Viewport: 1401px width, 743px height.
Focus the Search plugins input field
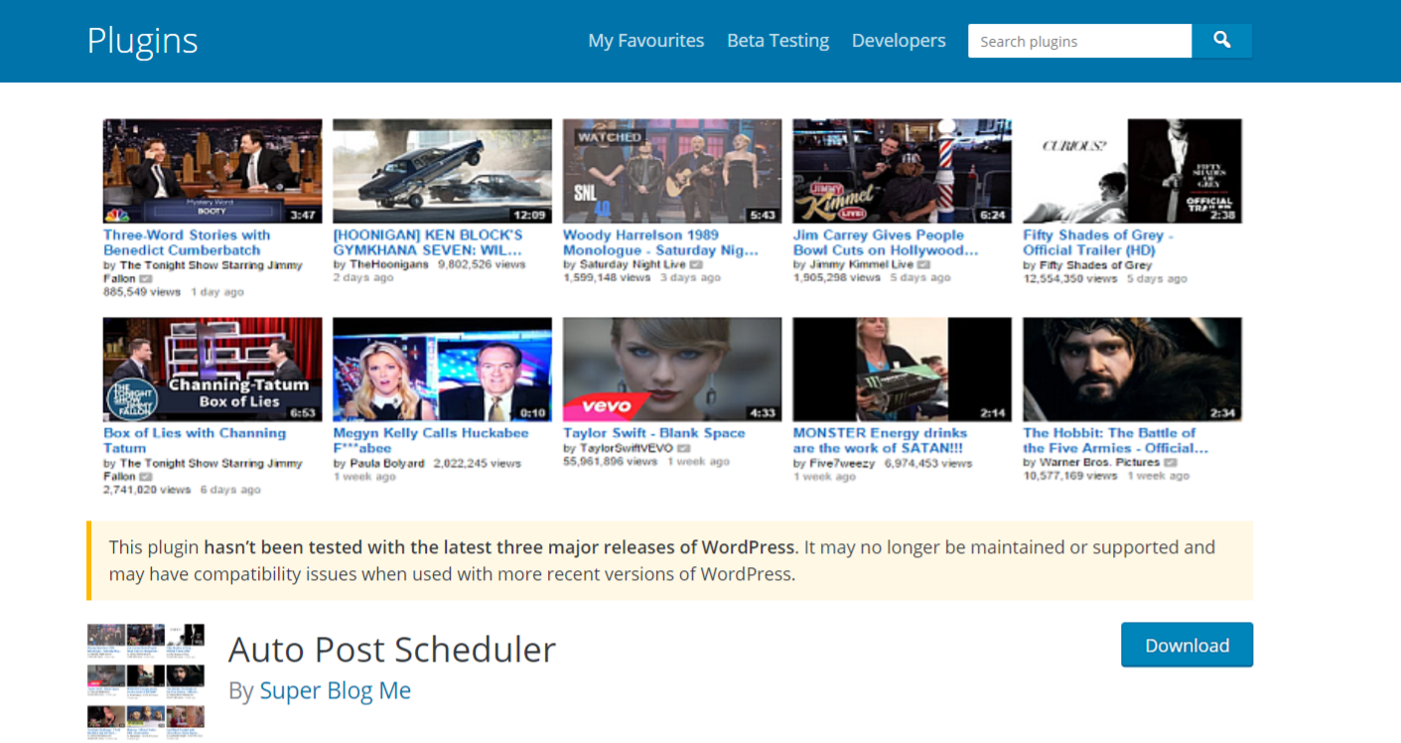(1079, 41)
